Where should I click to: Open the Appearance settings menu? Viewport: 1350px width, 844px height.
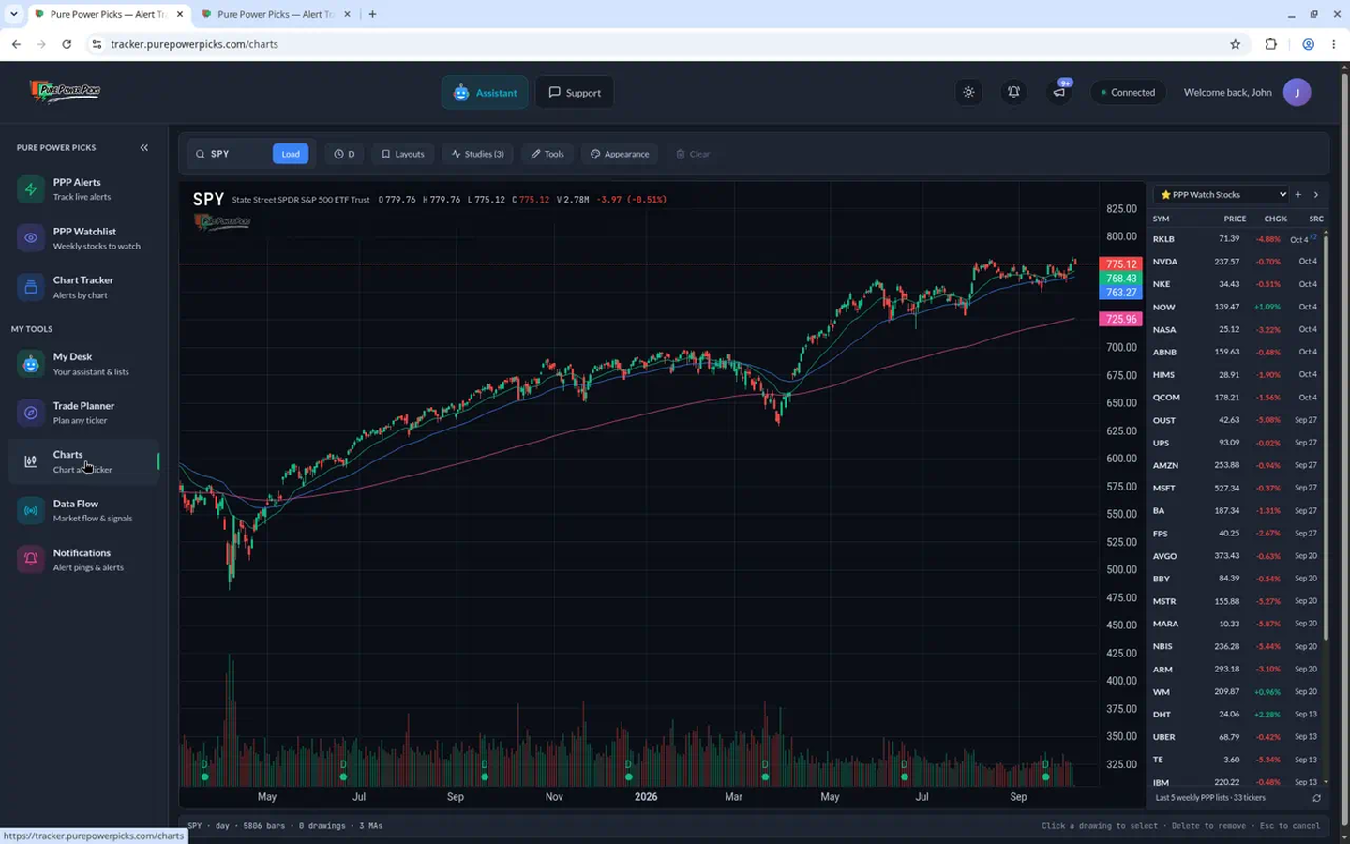point(620,154)
